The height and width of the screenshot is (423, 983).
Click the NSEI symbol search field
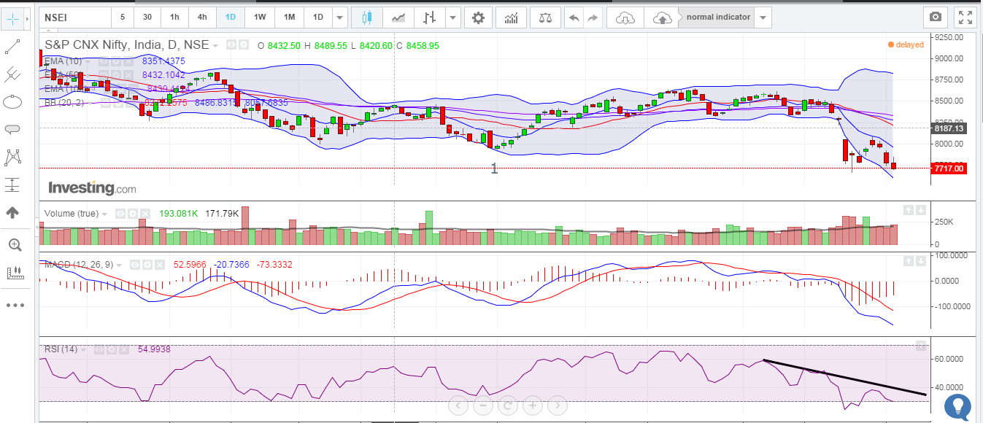74,17
